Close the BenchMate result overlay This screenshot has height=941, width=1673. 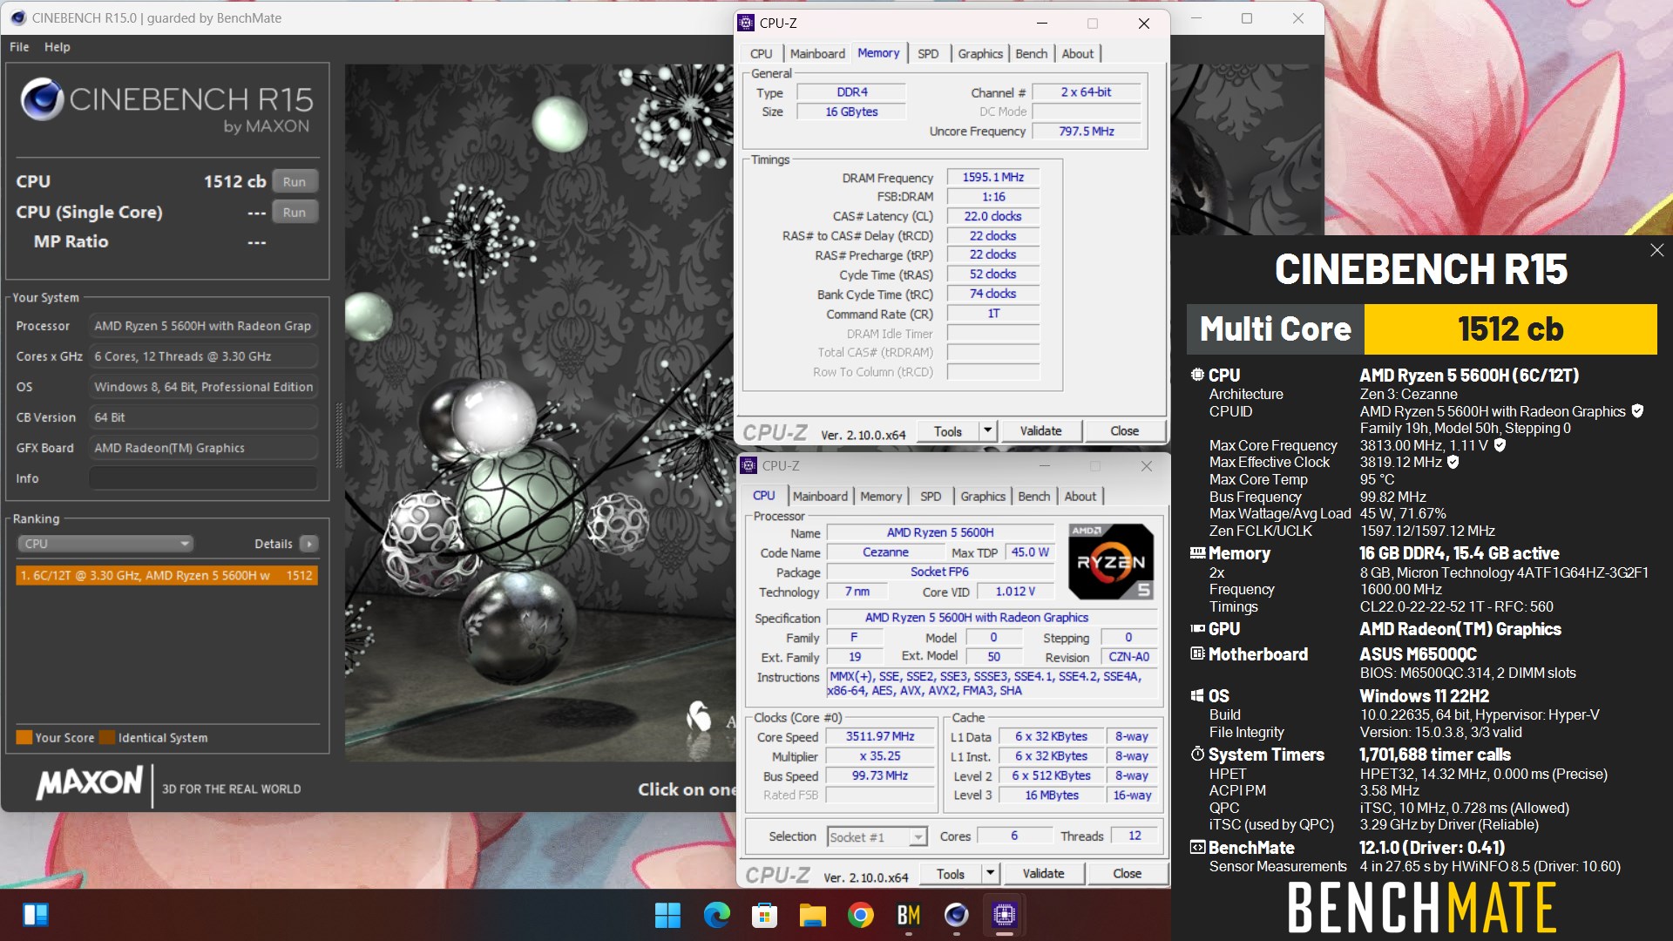click(1656, 250)
